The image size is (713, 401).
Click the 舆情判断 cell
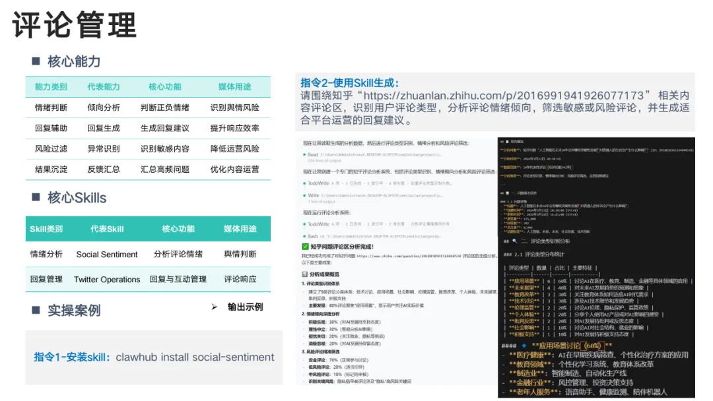pyautogui.click(x=240, y=255)
